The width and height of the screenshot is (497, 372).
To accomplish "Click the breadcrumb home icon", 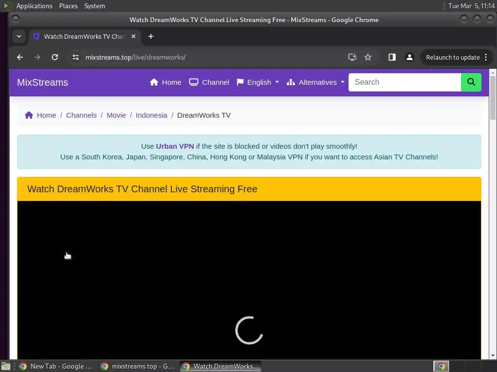I will pyautogui.click(x=29, y=115).
